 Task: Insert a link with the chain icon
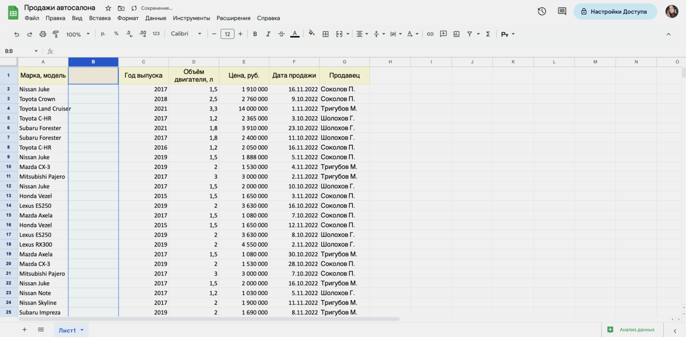click(x=430, y=34)
